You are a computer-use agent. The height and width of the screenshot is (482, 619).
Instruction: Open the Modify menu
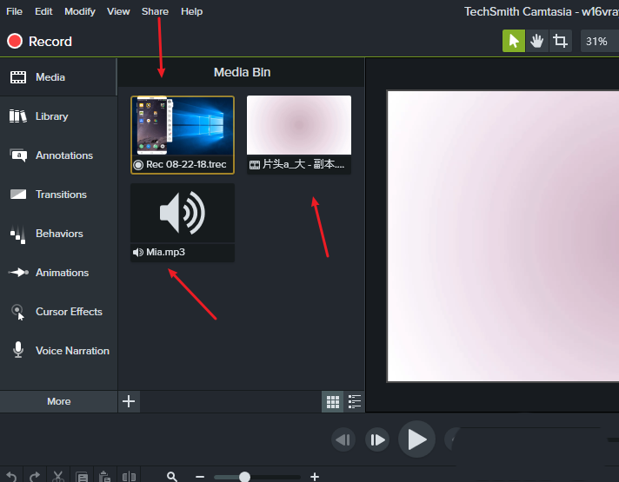(x=80, y=11)
